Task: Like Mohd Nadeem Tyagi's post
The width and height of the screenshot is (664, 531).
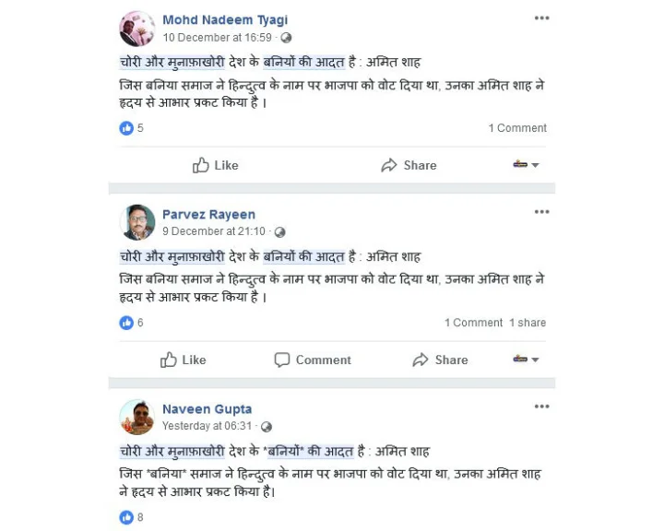Action: pos(215,165)
